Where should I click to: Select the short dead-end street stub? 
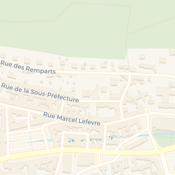[x=22, y=119]
